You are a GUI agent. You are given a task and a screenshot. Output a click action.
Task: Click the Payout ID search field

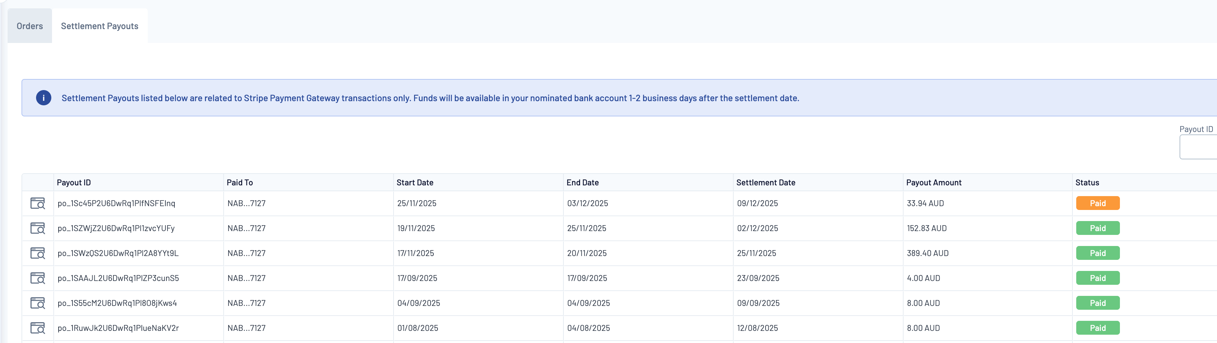(x=1199, y=147)
